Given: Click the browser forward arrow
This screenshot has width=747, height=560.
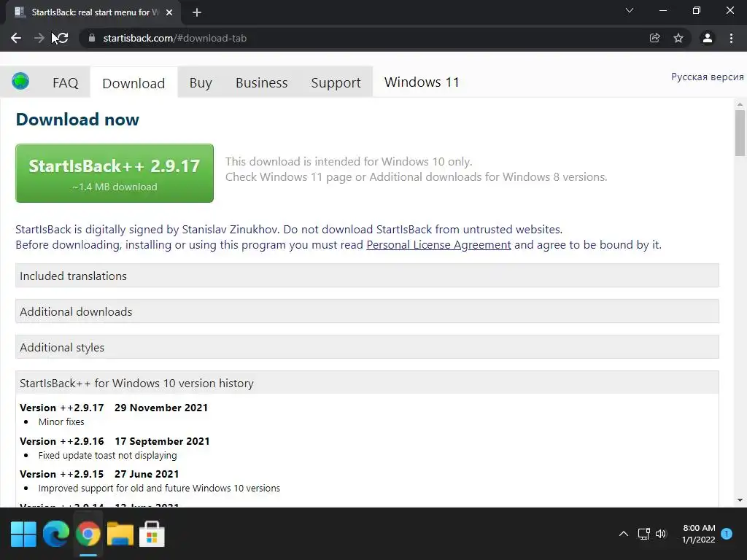Looking at the screenshot, I should point(39,38).
